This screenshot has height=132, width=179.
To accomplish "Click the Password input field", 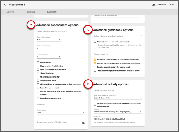I will coord(61,105).
